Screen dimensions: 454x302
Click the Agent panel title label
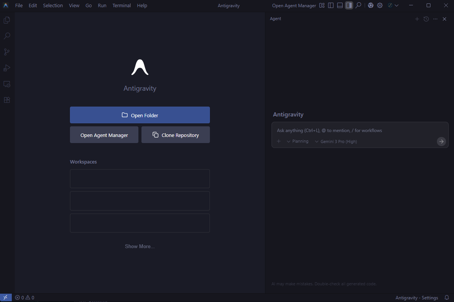pyautogui.click(x=275, y=19)
